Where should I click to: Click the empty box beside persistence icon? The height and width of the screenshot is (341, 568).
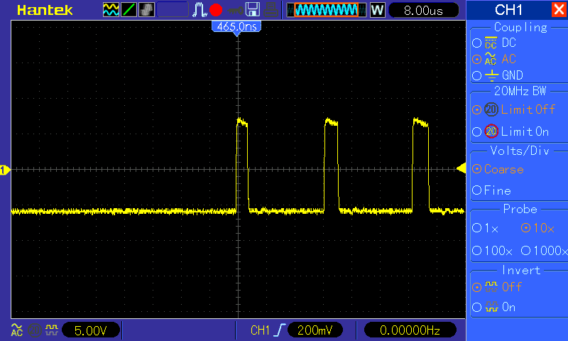pyautogui.click(x=173, y=10)
